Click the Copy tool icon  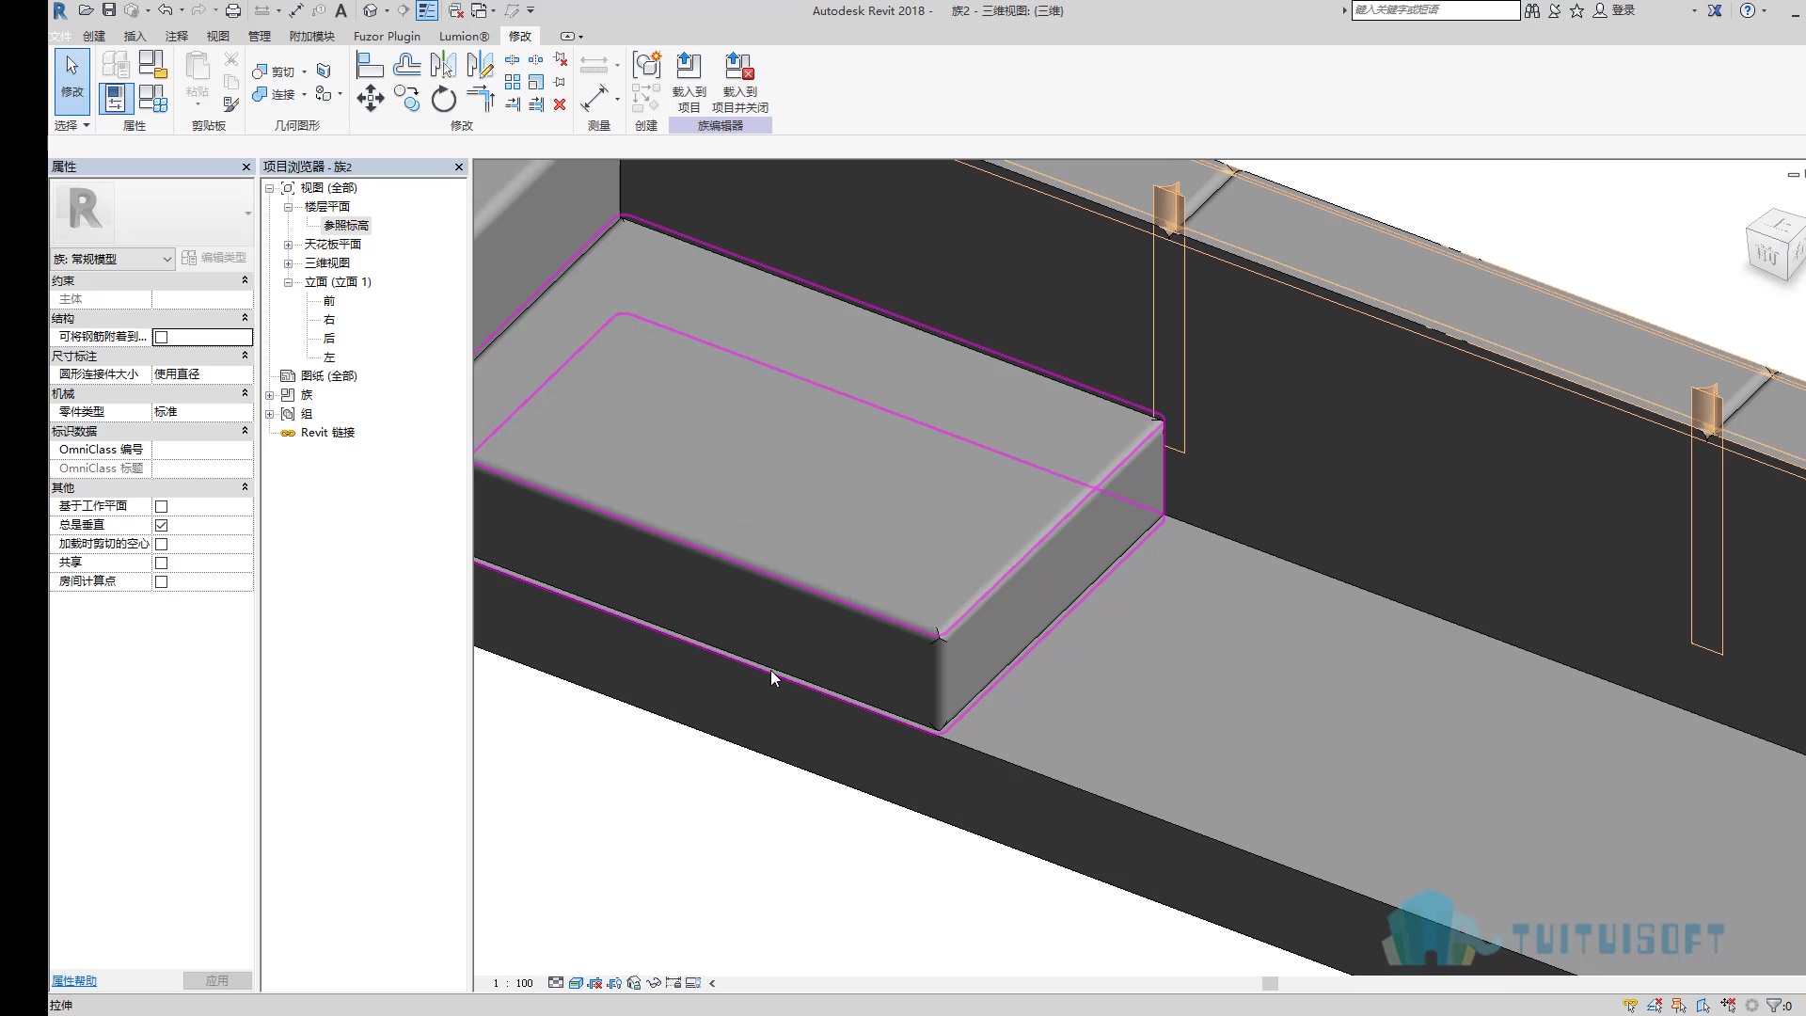406,98
